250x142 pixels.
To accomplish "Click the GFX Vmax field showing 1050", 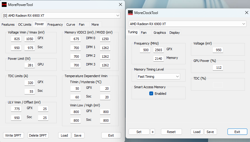I will click(30, 39).
